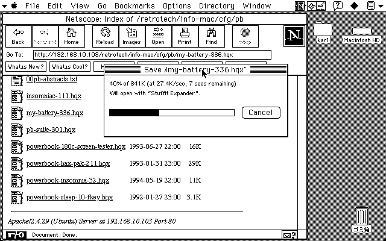
Task: Download powerbook-insomnia-32.hqx link
Action: 68,180
